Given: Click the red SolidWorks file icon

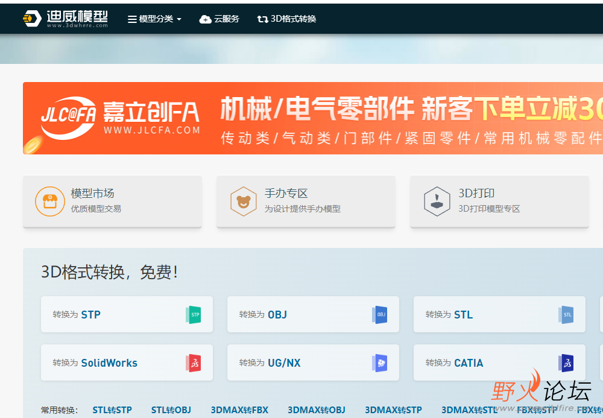Looking at the screenshot, I should pos(194,363).
